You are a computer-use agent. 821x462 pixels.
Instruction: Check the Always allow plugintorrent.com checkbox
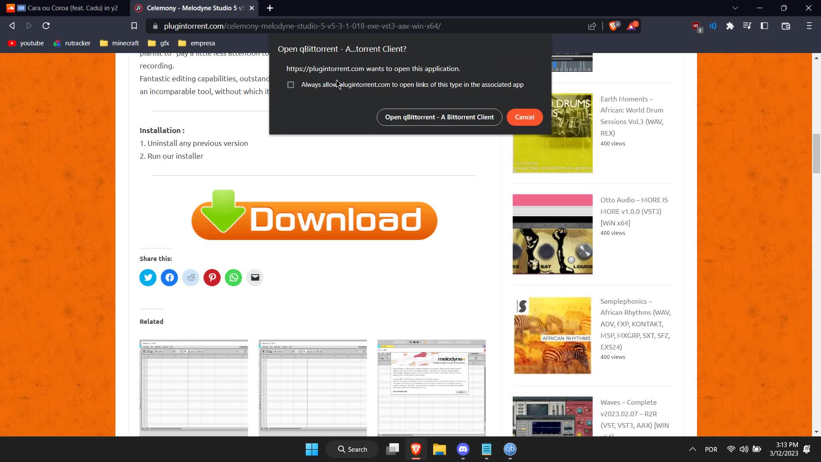pyautogui.click(x=291, y=85)
